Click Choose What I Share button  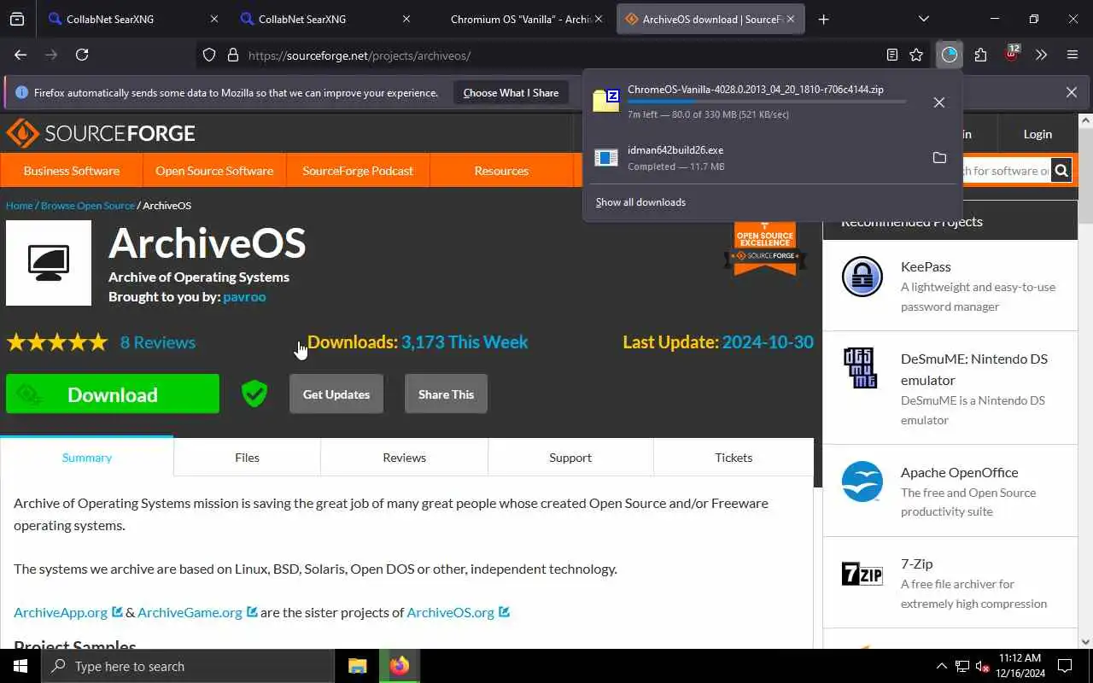[511, 92]
